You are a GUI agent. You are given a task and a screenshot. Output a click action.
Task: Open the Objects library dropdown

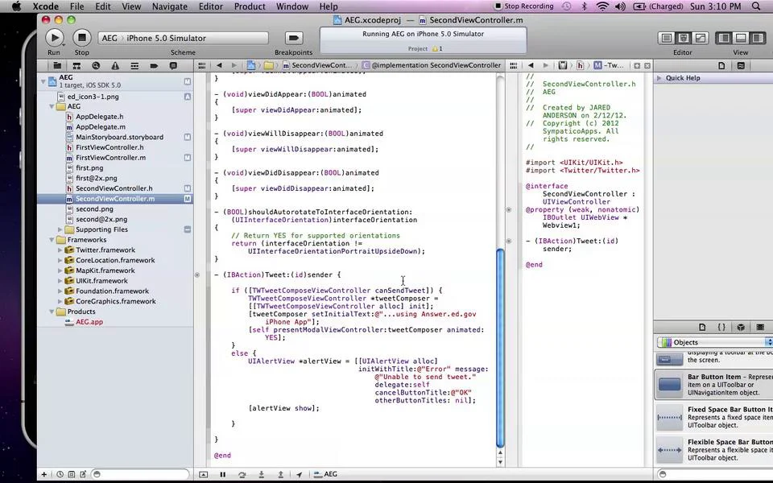[x=715, y=342]
